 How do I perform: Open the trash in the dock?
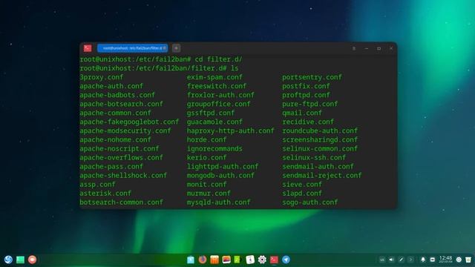[x=468, y=260]
